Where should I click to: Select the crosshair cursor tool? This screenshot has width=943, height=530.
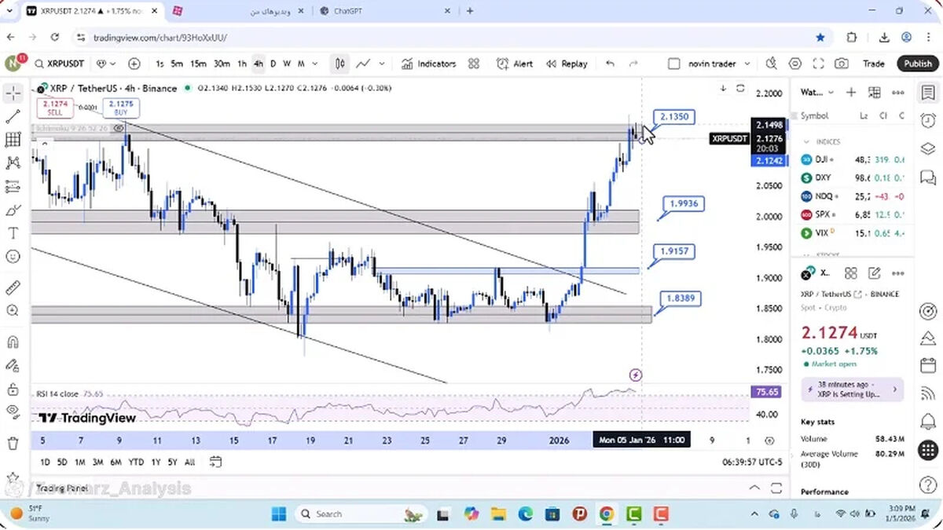click(x=13, y=93)
